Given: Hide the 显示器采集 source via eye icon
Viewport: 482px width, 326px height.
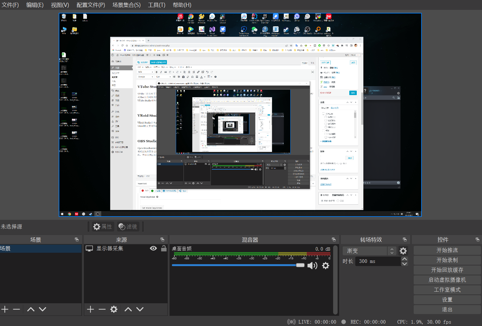Looking at the screenshot, I should [x=153, y=249].
